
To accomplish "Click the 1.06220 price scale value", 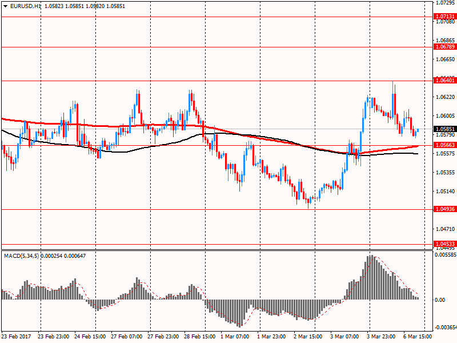I will [445, 97].
